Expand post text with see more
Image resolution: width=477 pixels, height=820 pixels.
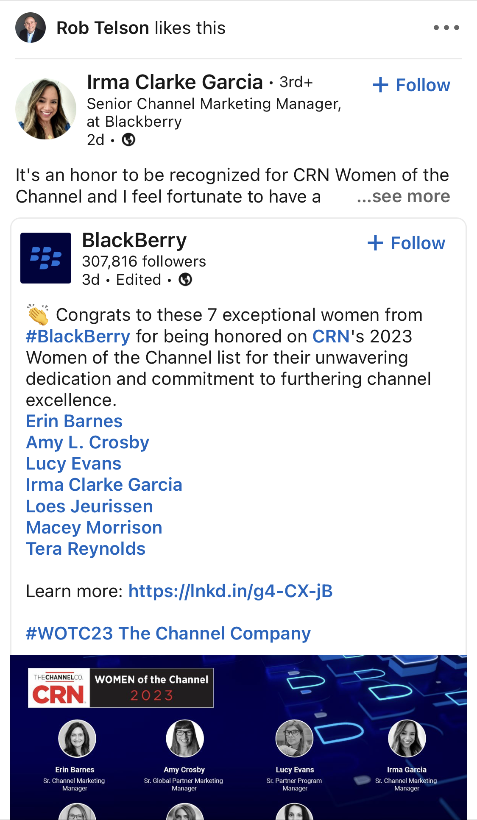coord(403,197)
